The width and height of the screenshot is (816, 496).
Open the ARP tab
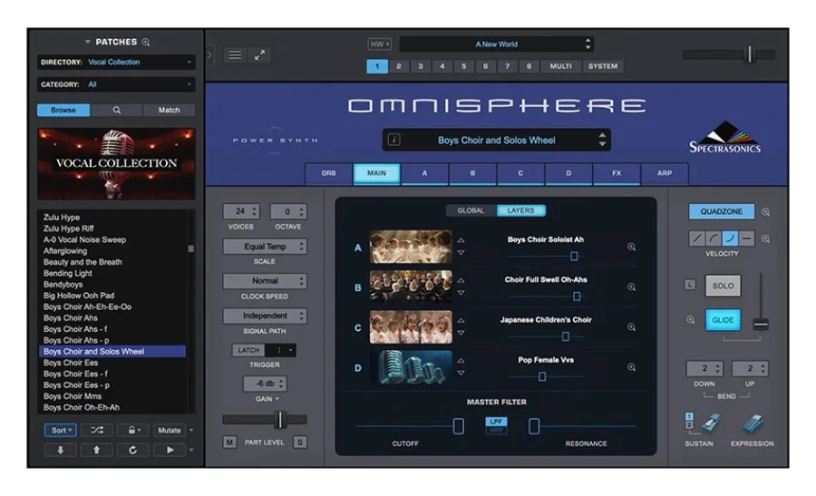click(x=665, y=173)
